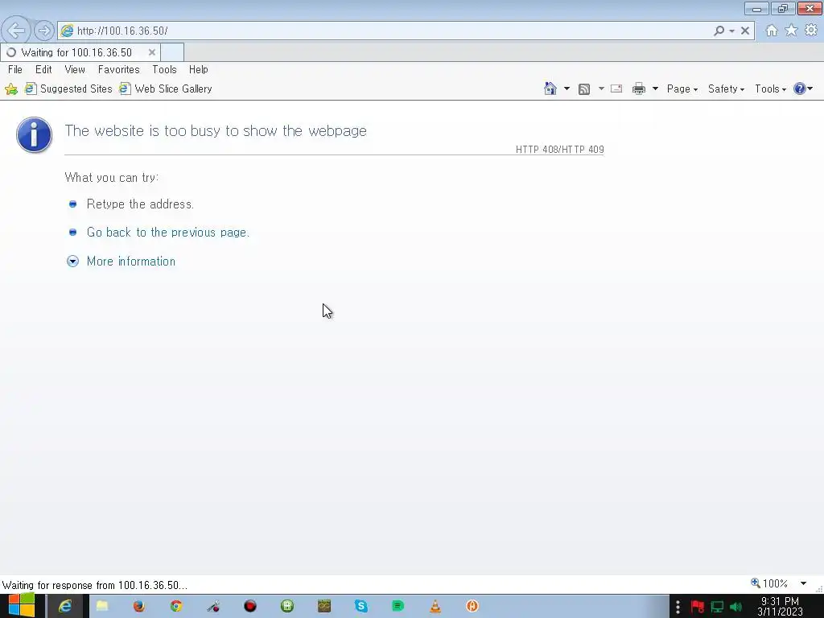Viewport: 824px width, 618px height.
Task: Open the address bar autocomplete dropdown arrow
Action: pos(731,31)
